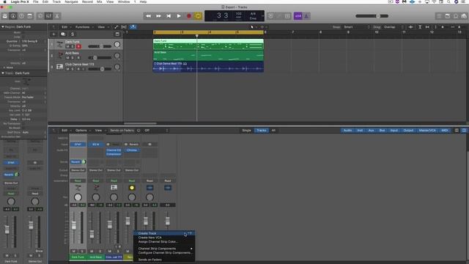Choose Create New VCA from the context menu
Image resolution: width=469 pixels, height=264 pixels.
coord(164,238)
